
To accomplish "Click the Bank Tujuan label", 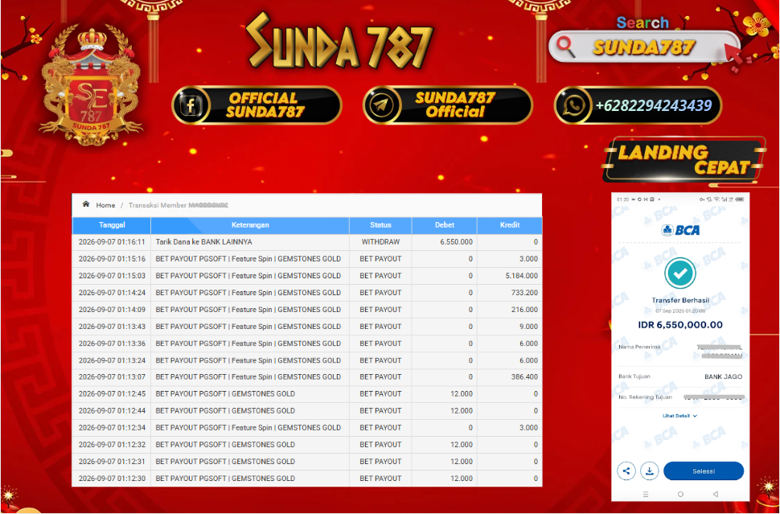I will 634,376.
